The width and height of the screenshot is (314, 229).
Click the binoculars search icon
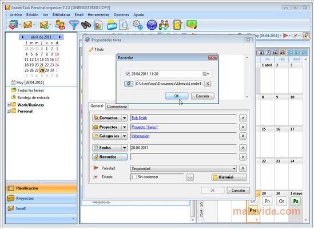click(86, 25)
